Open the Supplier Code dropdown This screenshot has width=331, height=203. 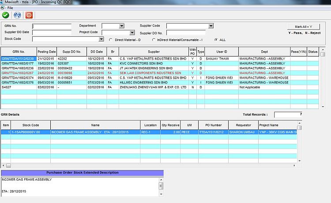[x=211, y=26]
